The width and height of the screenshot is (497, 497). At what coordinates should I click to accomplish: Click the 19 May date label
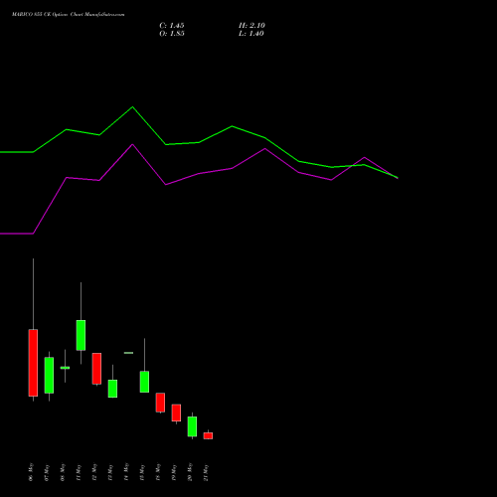coord(174,472)
